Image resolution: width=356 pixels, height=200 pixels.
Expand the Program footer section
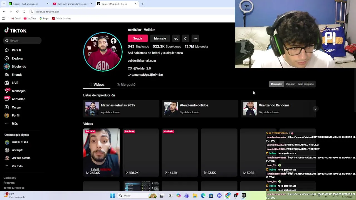(9, 183)
